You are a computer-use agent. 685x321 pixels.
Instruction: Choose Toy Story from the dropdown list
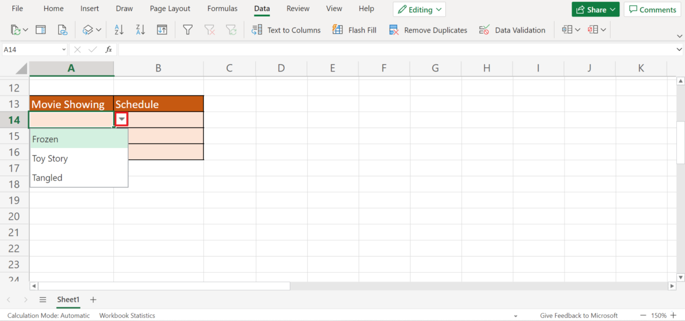click(x=50, y=158)
